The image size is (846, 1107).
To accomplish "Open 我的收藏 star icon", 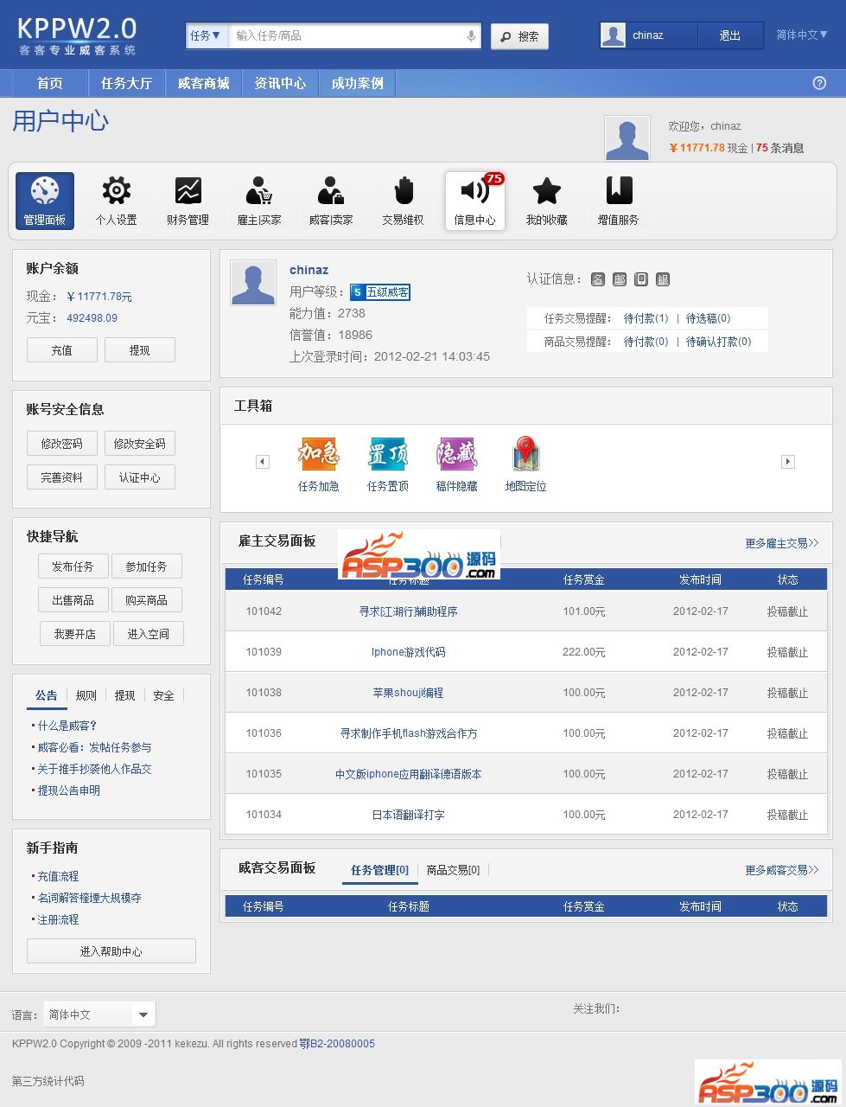I will [x=547, y=201].
